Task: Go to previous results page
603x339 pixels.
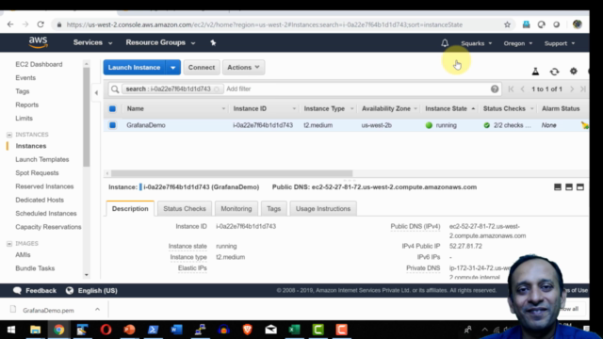Action: [x=522, y=89]
